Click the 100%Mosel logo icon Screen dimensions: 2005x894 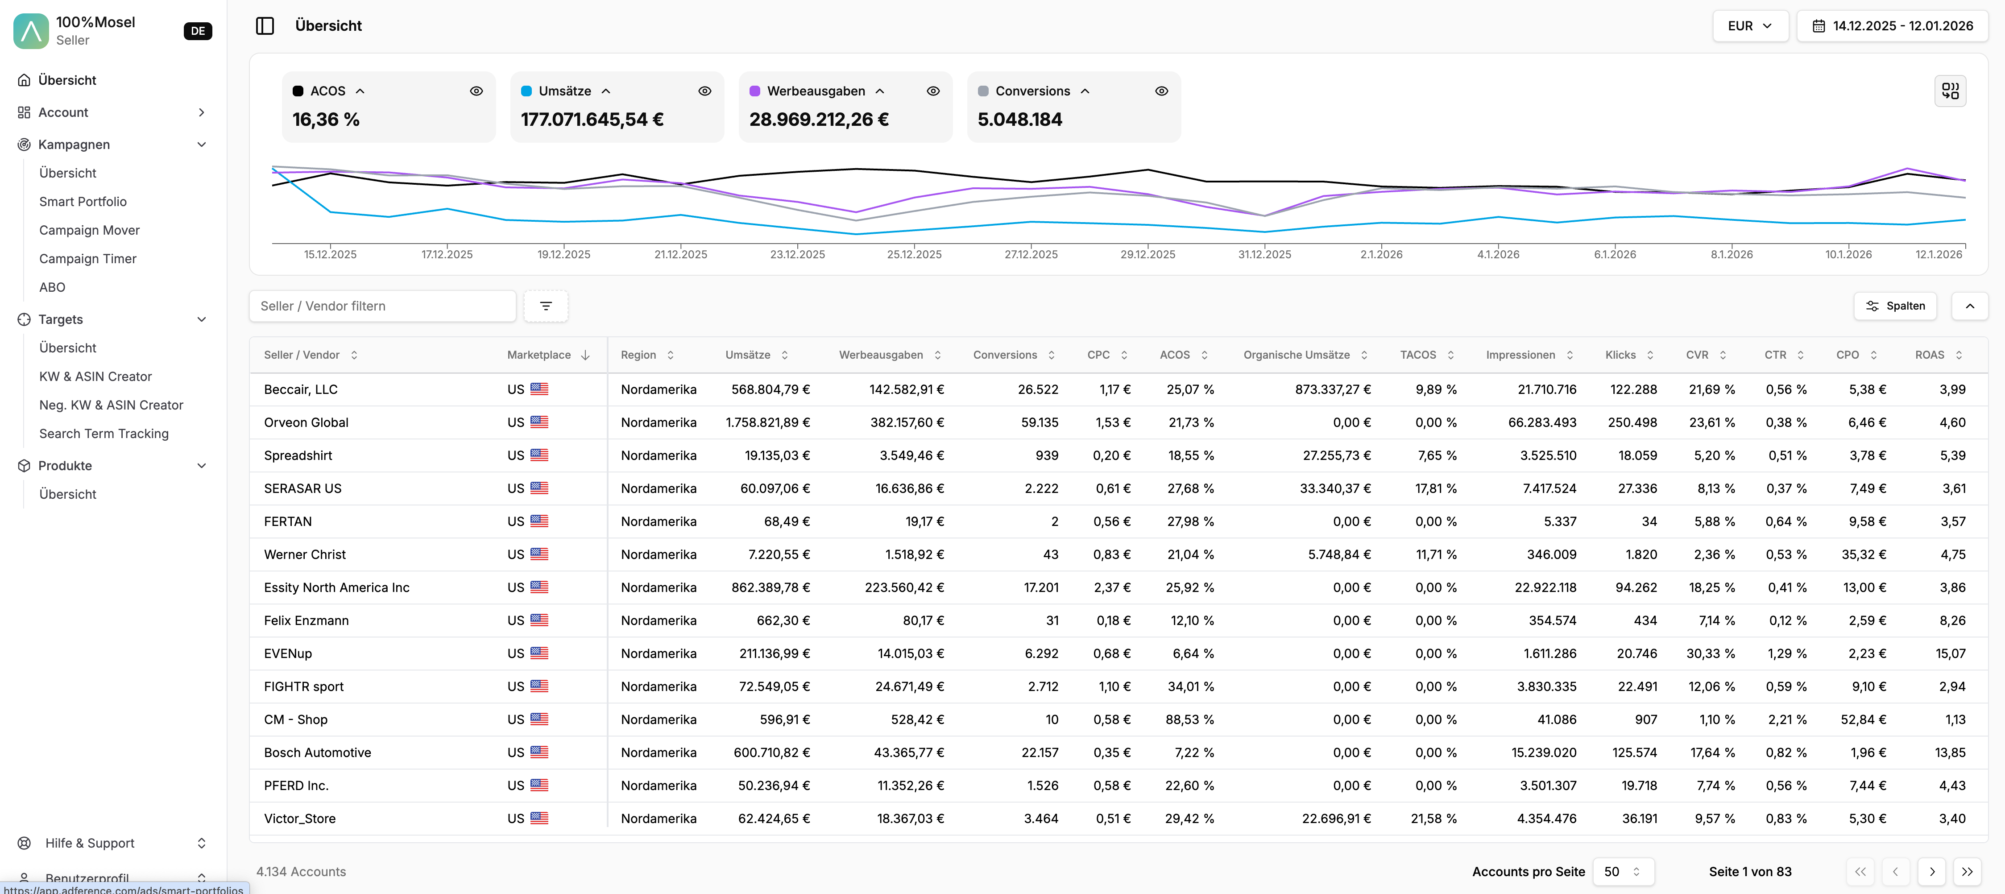31,31
